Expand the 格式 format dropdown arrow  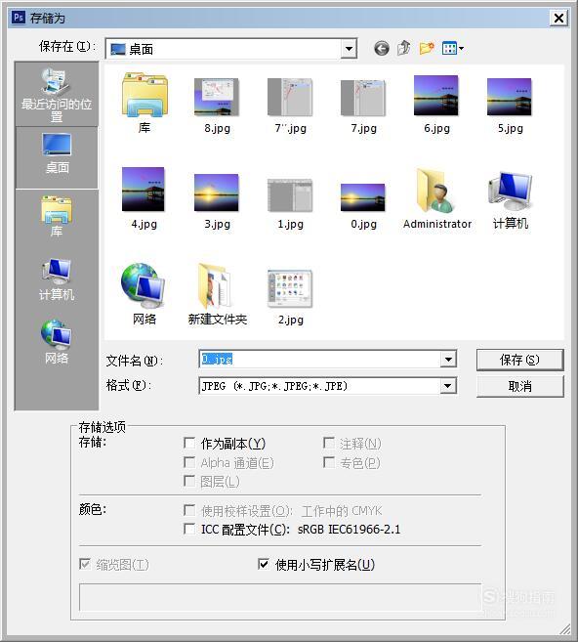coord(448,386)
